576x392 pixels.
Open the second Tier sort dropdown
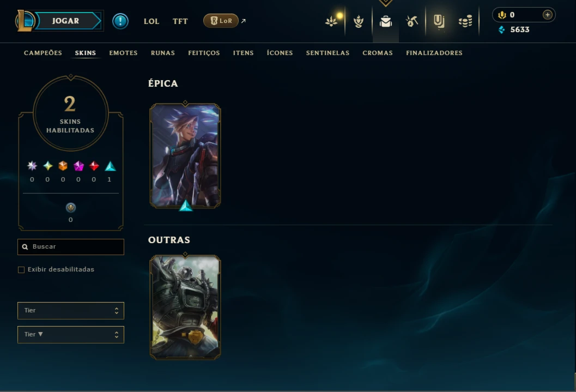[x=71, y=335]
